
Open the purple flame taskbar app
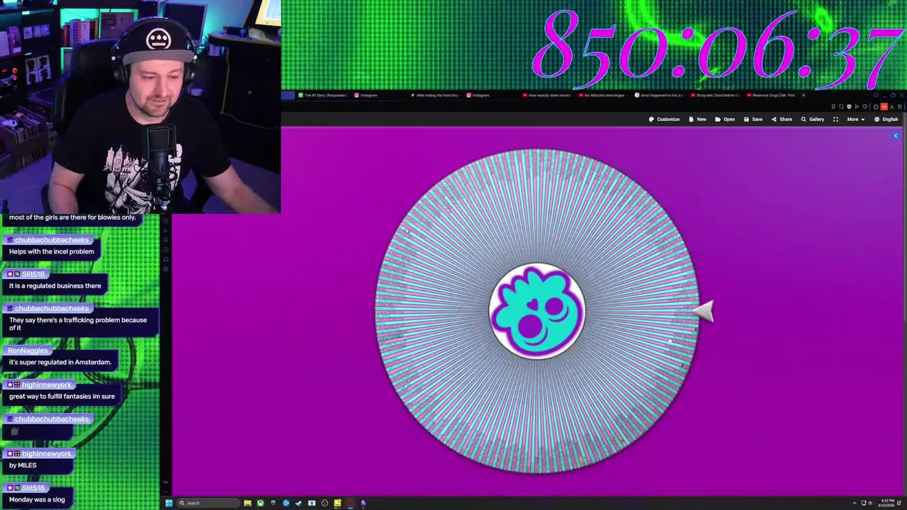(x=363, y=503)
